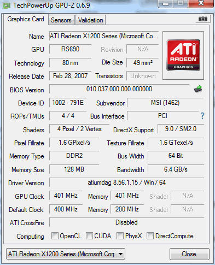The image size is (215, 265).
Task: Click the ROPs/TMUs value 4 / 4
Action: (68, 116)
